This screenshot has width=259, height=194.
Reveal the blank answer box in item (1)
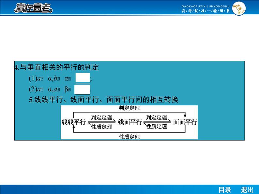click(x=83, y=77)
